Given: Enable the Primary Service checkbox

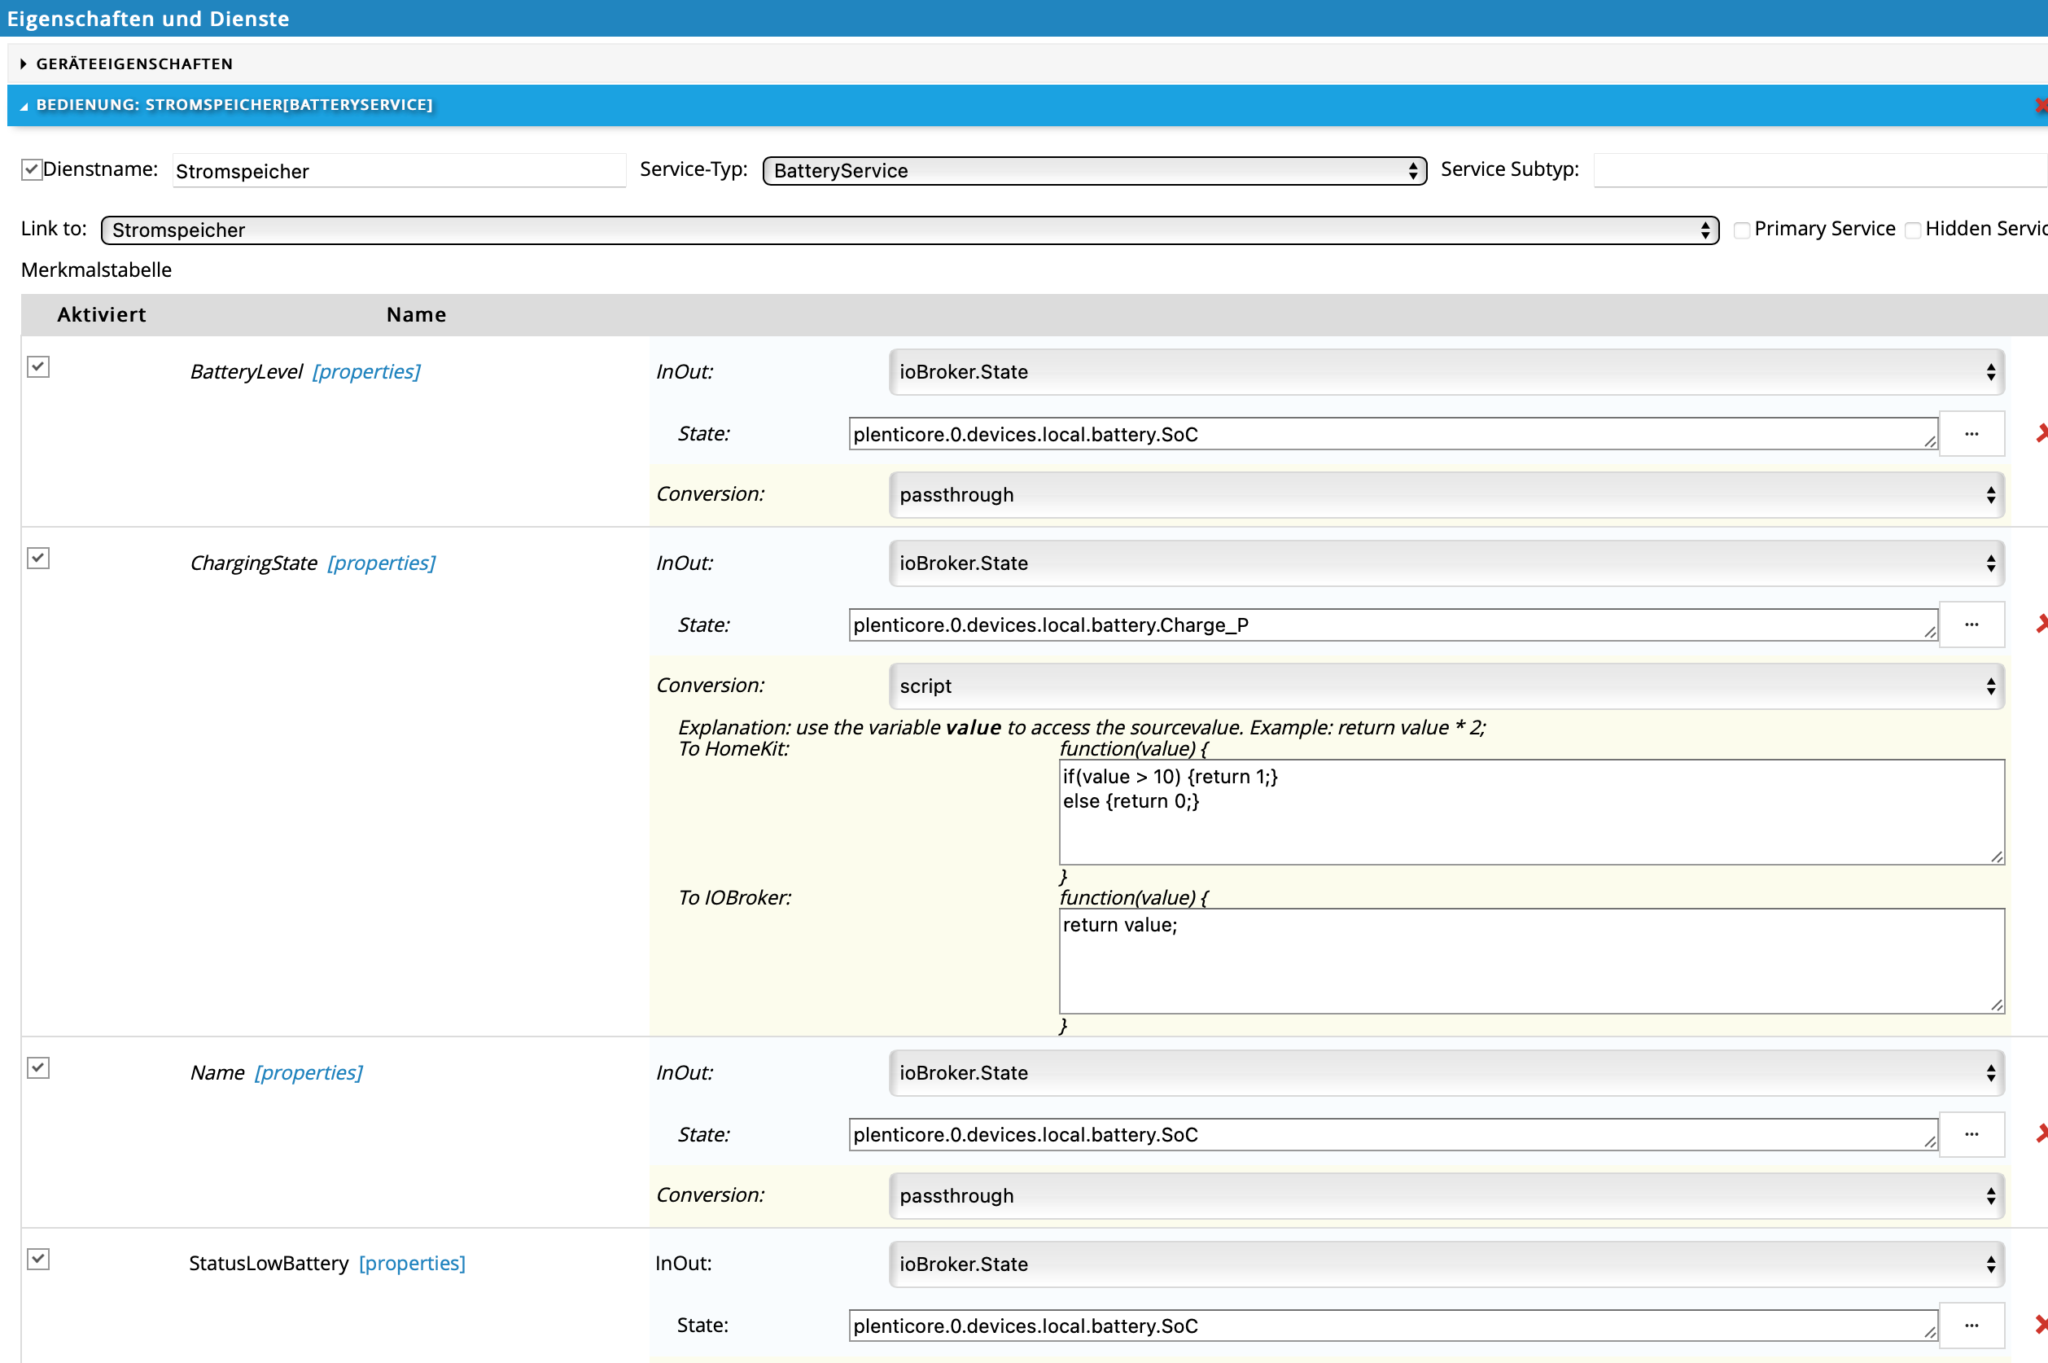Looking at the screenshot, I should click(x=1741, y=230).
